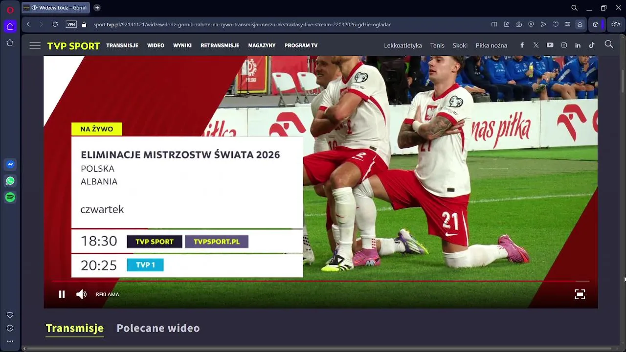Open the RETRANSMISJE menu item
626x352 pixels.
pyautogui.click(x=220, y=45)
